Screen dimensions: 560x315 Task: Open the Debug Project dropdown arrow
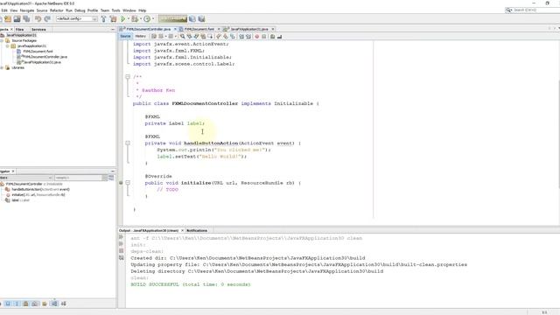point(141,19)
